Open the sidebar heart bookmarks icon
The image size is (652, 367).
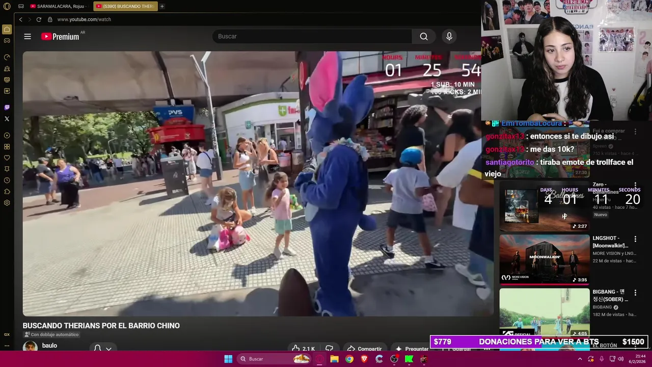7,158
